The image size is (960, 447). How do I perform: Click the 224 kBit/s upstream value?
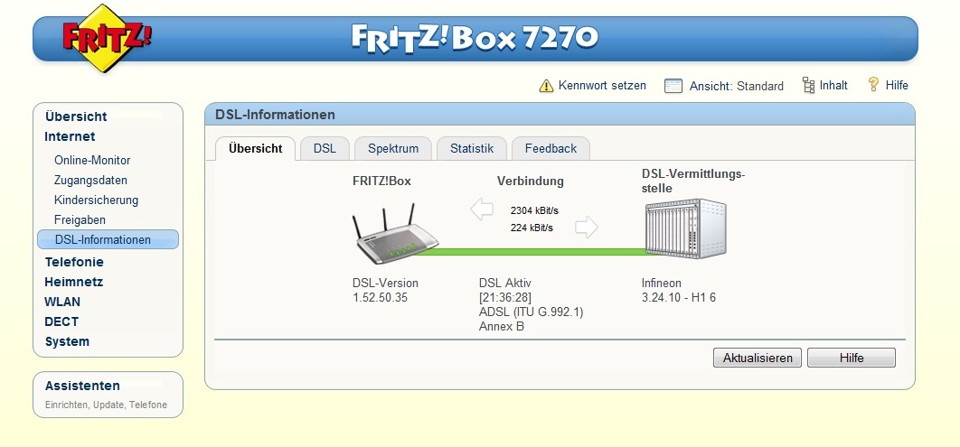(x=532, y=228)
